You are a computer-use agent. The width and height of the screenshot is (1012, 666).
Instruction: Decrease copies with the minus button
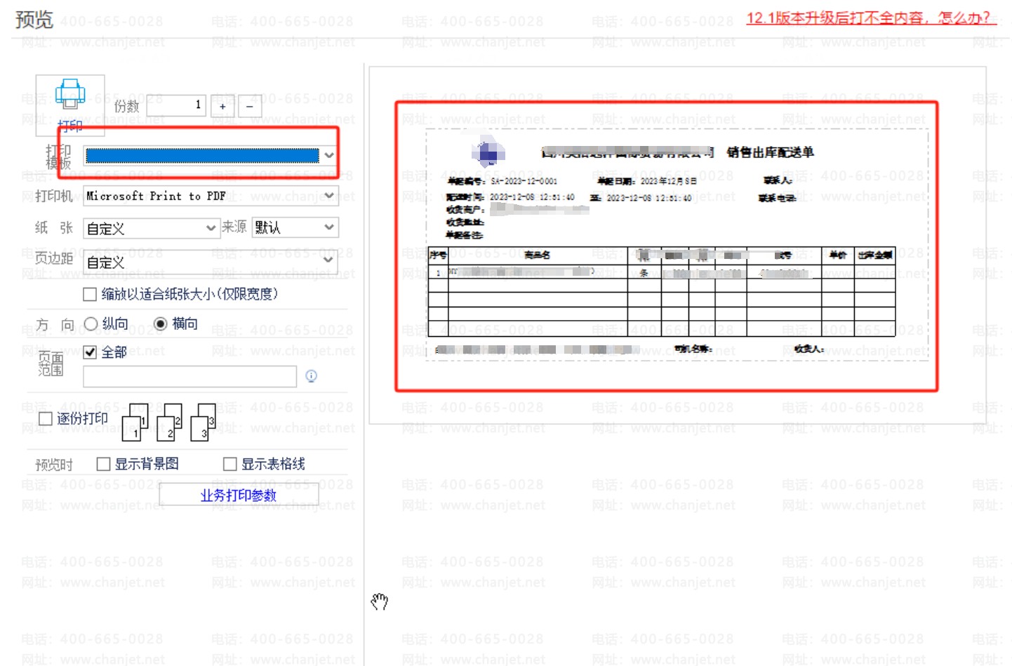click(249, 107)
